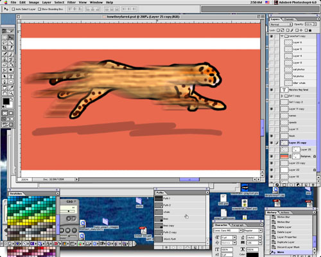Click the Mac OS Help menu

109,3
